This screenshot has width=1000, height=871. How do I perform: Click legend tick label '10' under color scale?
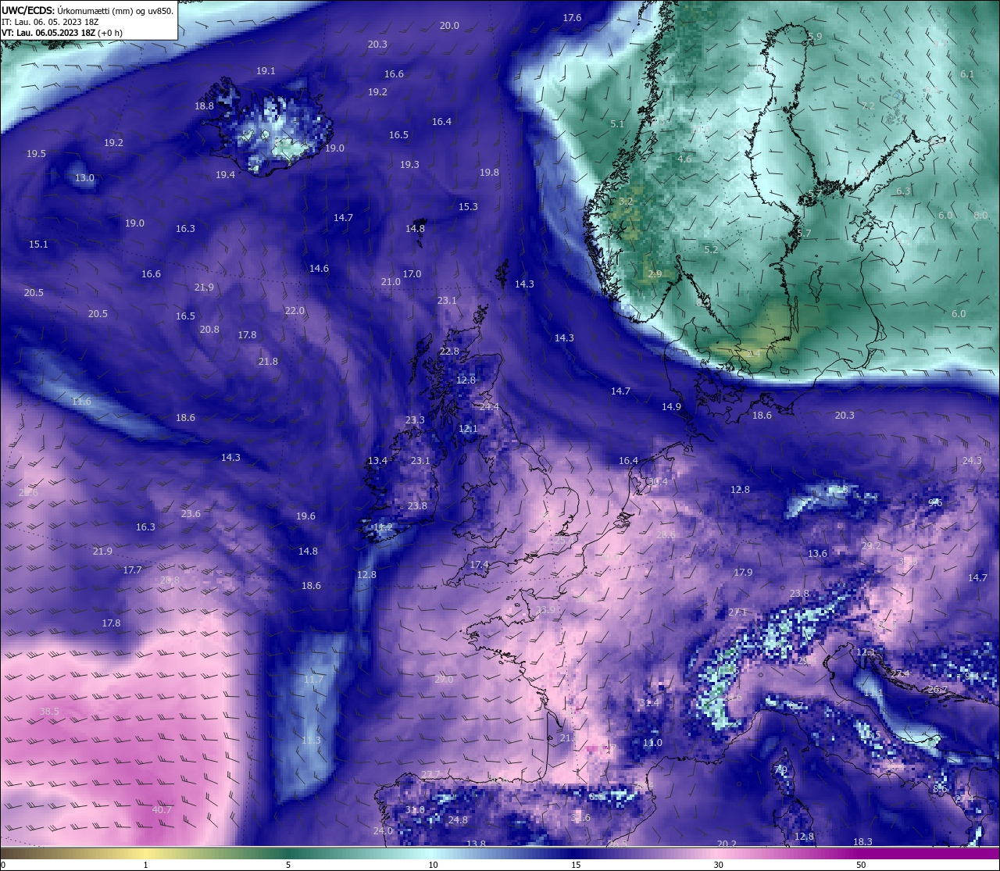tap(433, 865)
